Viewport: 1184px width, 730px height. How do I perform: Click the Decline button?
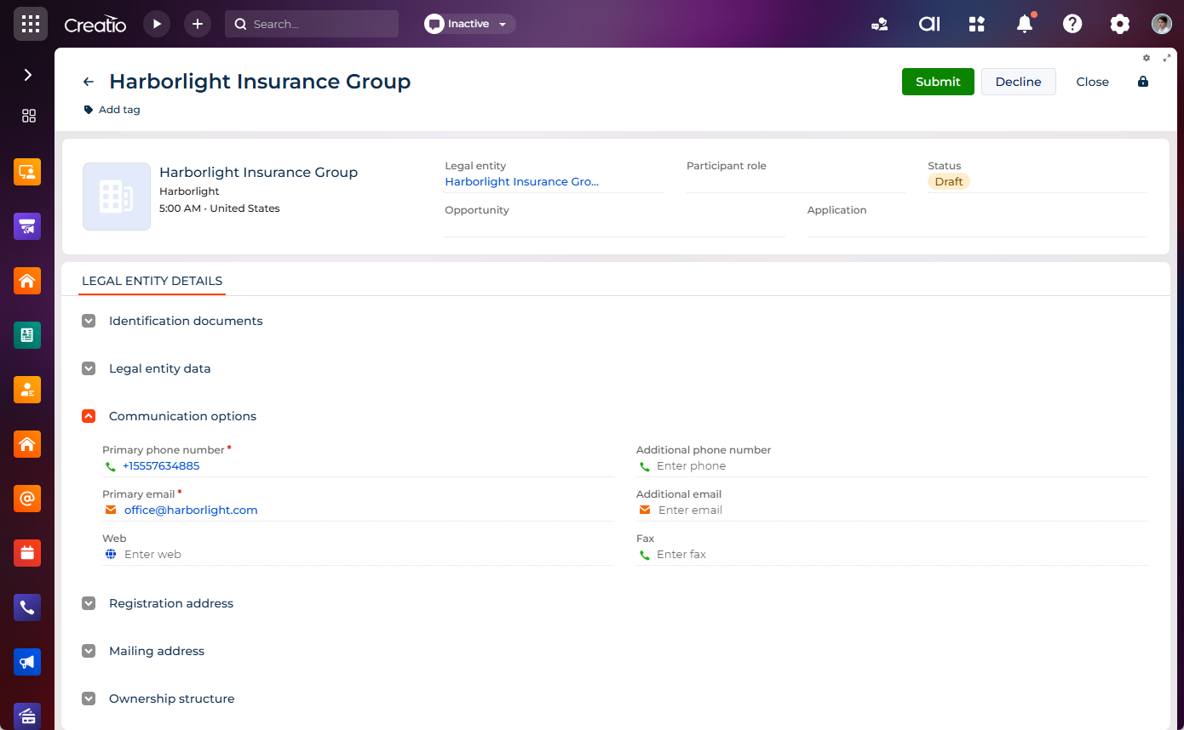[x=1018, y=82]
